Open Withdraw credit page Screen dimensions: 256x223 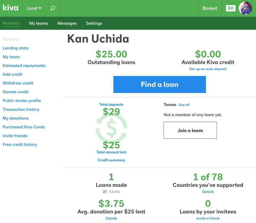pyautogui.click(x=18, y=83)
